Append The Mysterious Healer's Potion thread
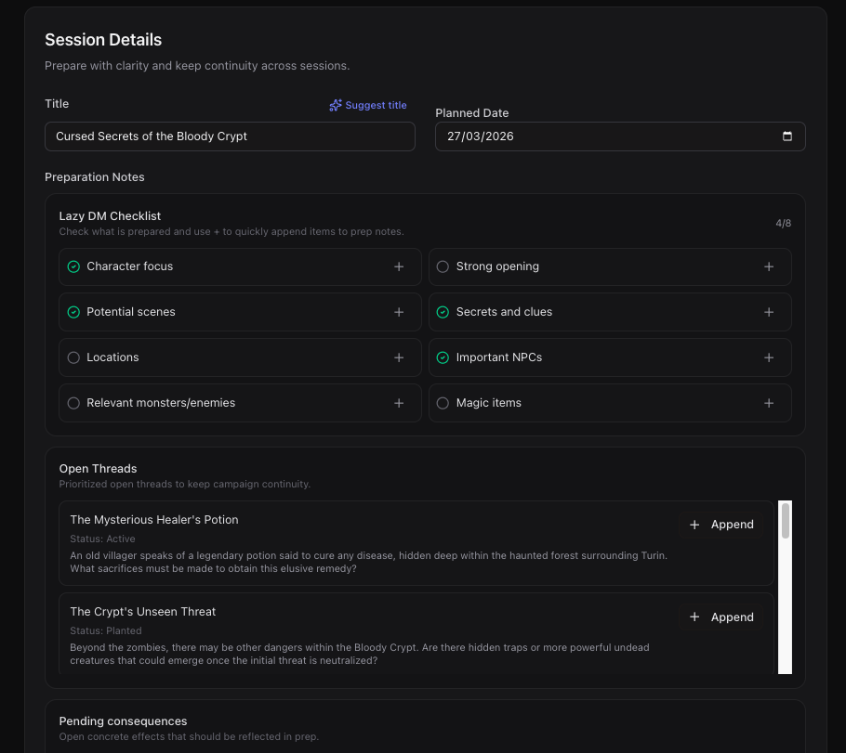 pyautogui.click(x=721, y=525)
